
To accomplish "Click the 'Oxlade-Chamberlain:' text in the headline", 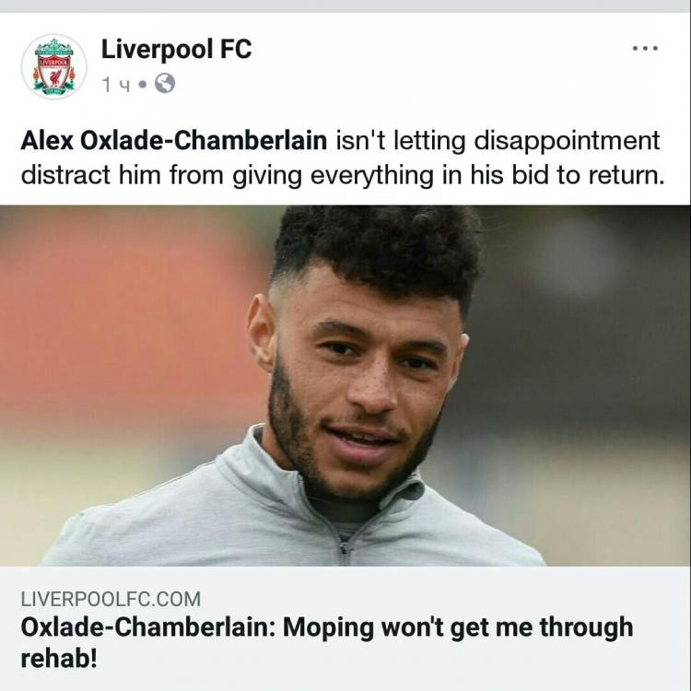I will click(x=147, y=628).
